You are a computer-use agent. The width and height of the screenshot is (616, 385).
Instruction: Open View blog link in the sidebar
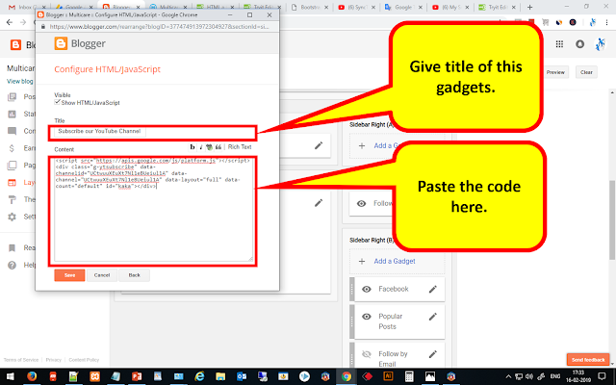(x=20, y=81)
